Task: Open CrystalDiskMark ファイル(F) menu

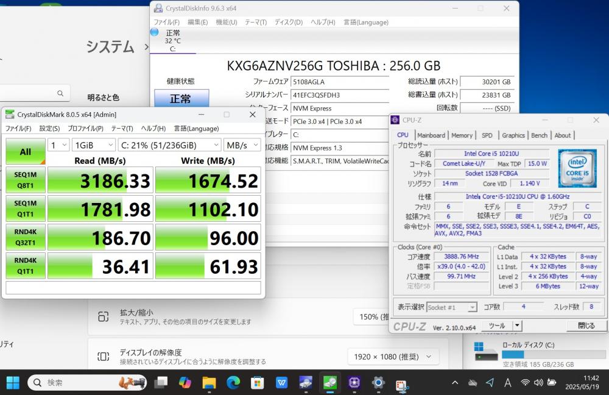Action: pyautogui.click(x=18, y=128)
